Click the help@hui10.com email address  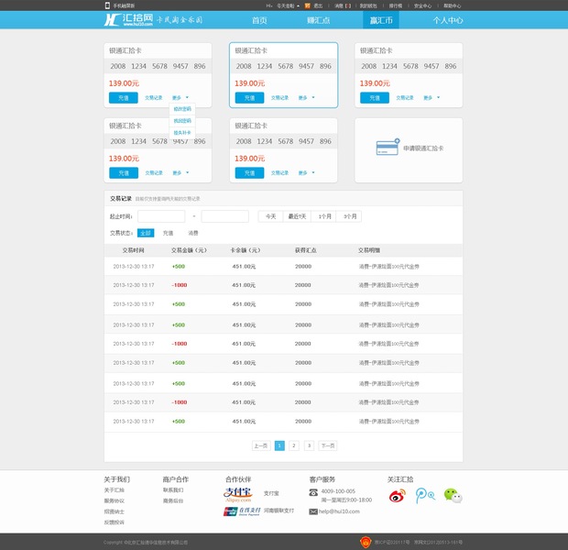click(339, 511)
